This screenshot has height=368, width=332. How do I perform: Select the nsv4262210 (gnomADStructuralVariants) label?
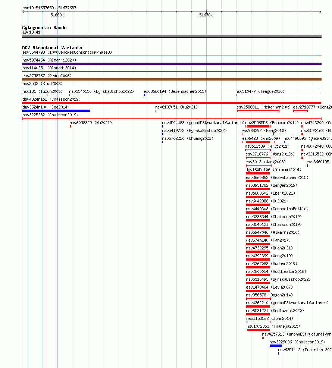click(x=287, y=303)
